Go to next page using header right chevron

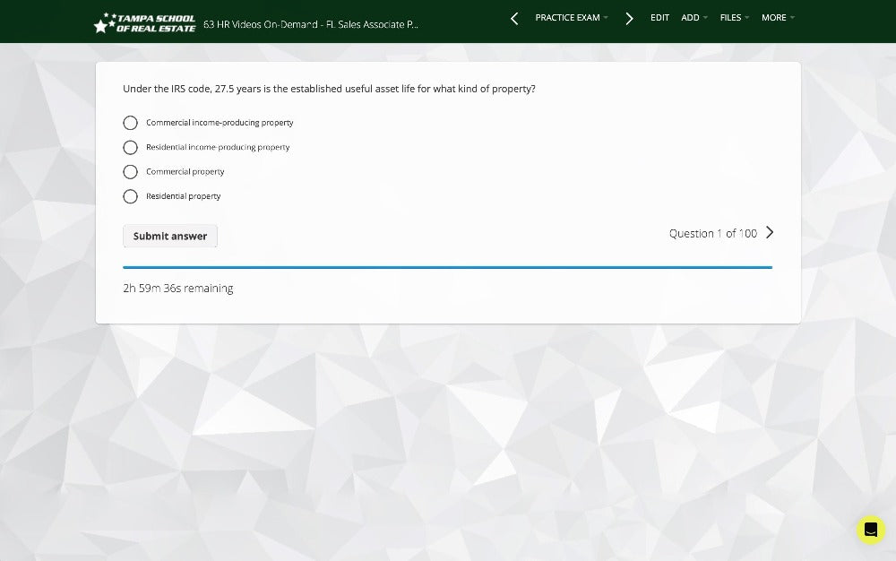(629, 18)
